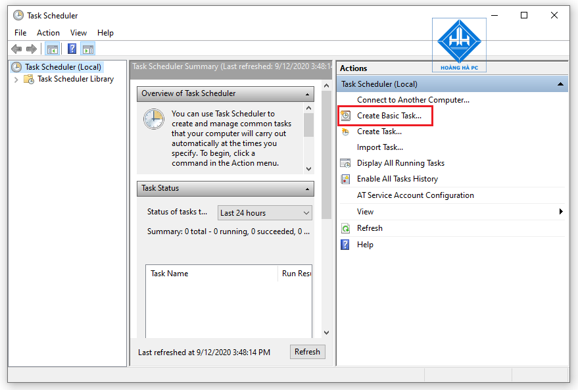Click the Help icon in Actions pane

click(x=345, y=245)
